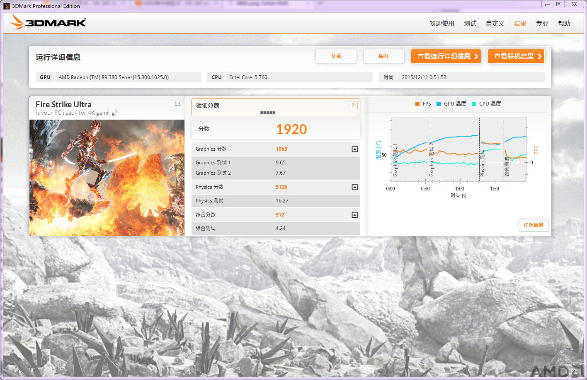Click the 3DMark title bar app icon
The height and width of the screenshot is (380, 587).
(7, 6)
